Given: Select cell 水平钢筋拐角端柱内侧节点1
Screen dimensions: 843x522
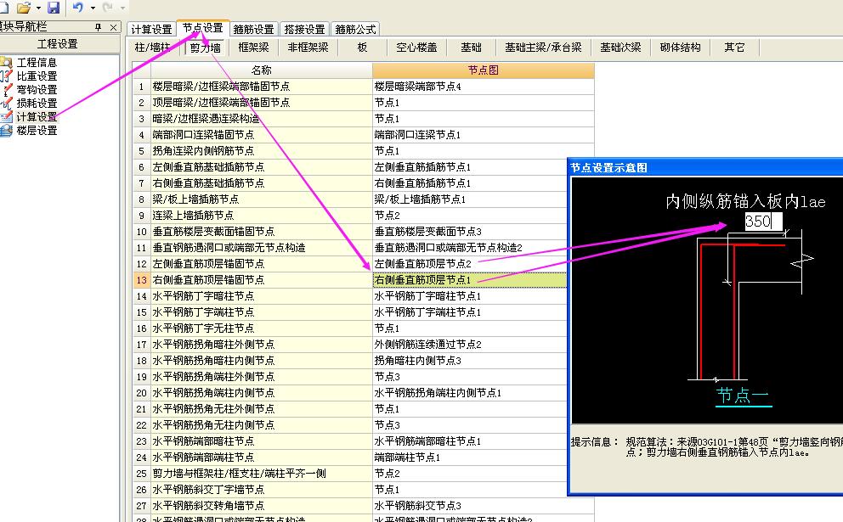Looking at the screenshot, I should [470, 393].
